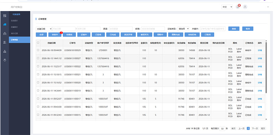This screenshot has height=135, width=274.
Task: Select 询价记录 in the side menu
Action: pyautogui.click(x=14, y=33)
